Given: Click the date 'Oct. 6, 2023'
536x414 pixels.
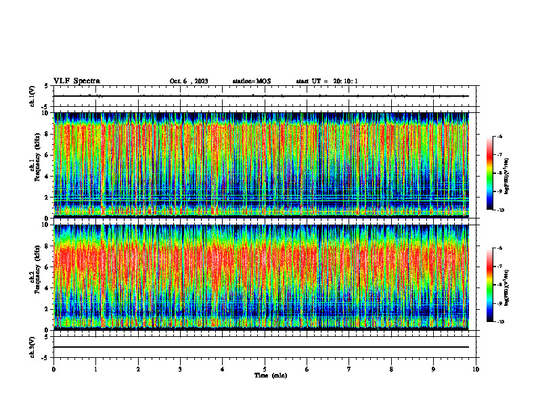Looking at the screenshot, I should click(189, 81).
